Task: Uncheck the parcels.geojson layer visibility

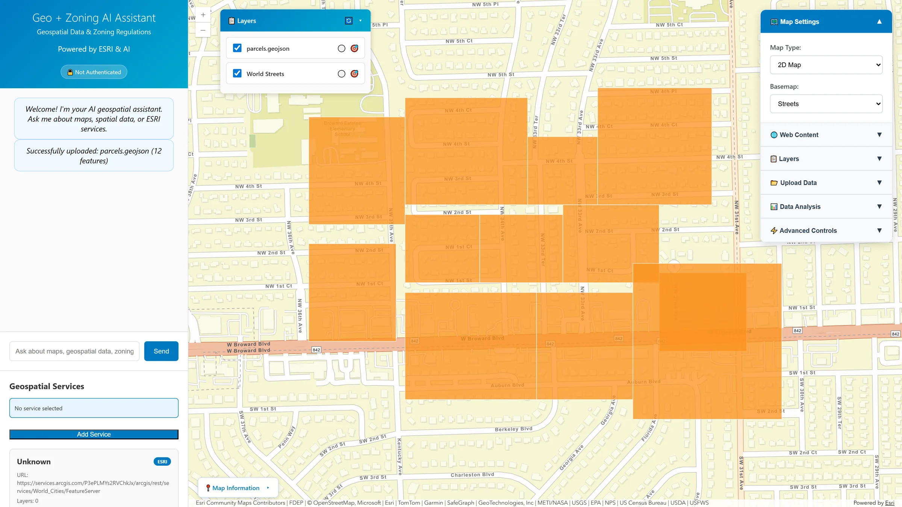Action: [x=237, y=48]
